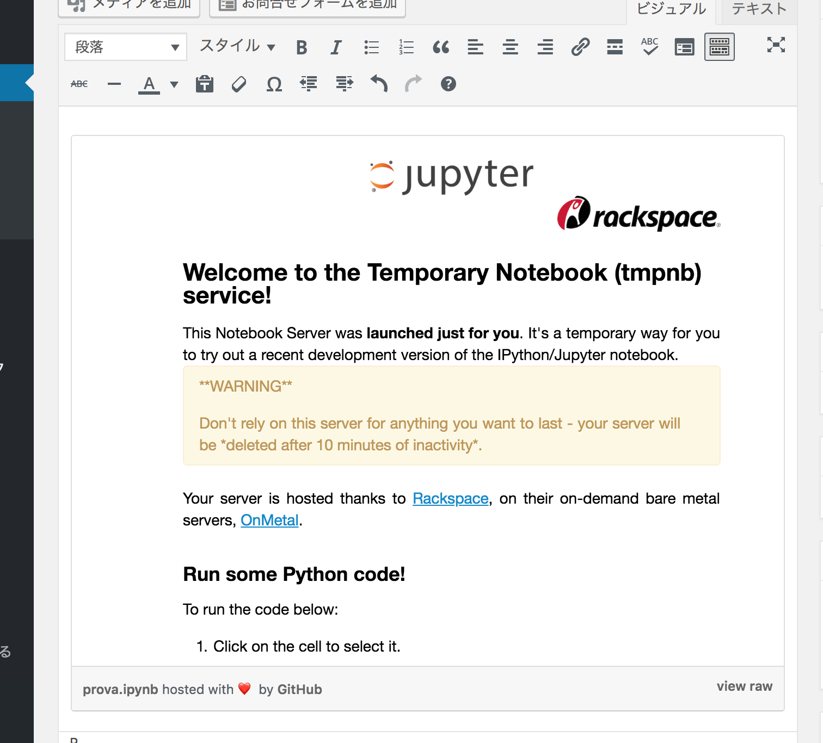Toggle distraction-free fullscreen writing mode
Image resolution: width=823 pixels, height=743 pixels.
pos(776,46)
